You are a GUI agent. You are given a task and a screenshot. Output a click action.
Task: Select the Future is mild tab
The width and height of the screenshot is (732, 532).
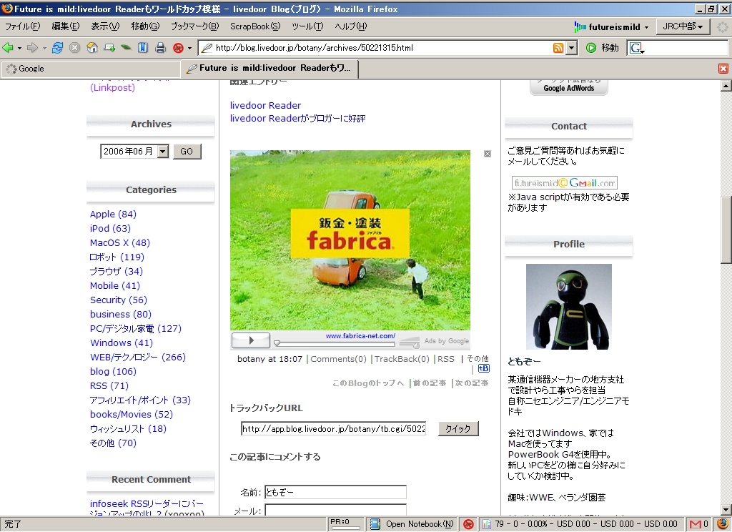(269, 68)
